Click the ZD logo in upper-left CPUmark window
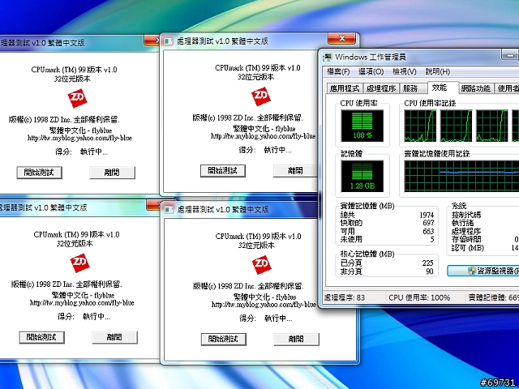This screenshot has width=519, height=389. point(78,98)
